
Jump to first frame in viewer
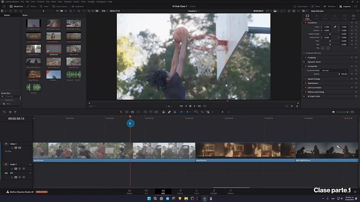(x=181, y=106)
